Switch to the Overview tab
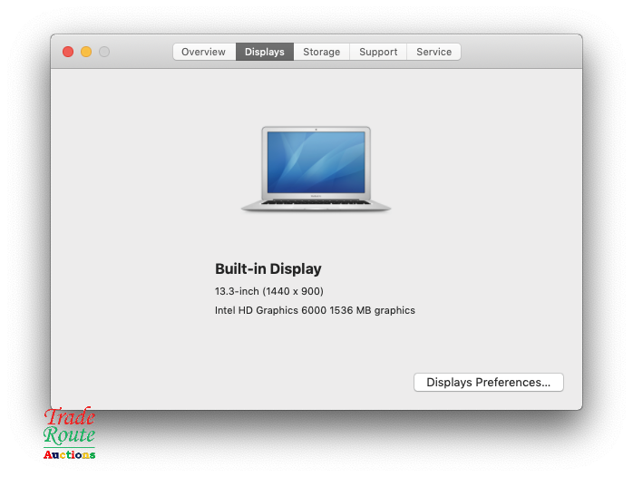The image size is (633, 477). point(203,52)
